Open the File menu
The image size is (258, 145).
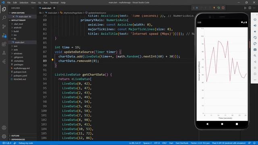[9, 3]
